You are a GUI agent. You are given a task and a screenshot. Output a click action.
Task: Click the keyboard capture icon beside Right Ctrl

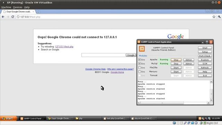205,123
